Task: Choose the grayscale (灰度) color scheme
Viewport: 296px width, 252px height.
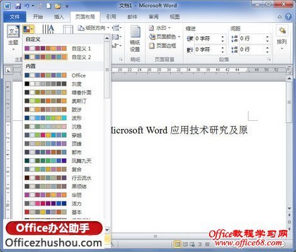Action: [x=64, y=84]
